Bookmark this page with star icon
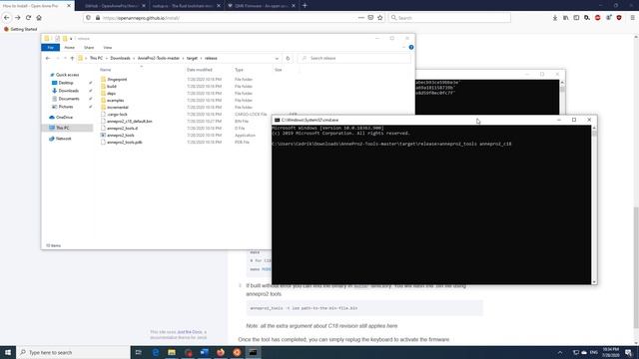The image size is (639, 359). coord(380,18)
